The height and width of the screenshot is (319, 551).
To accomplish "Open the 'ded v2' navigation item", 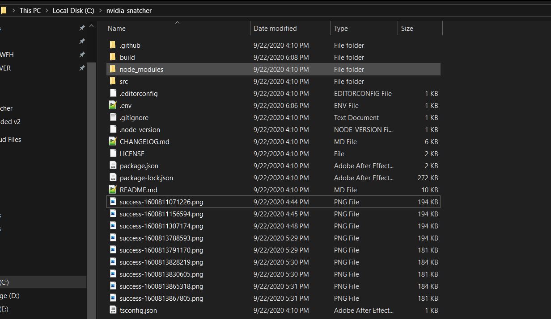I will coord(10,121).
